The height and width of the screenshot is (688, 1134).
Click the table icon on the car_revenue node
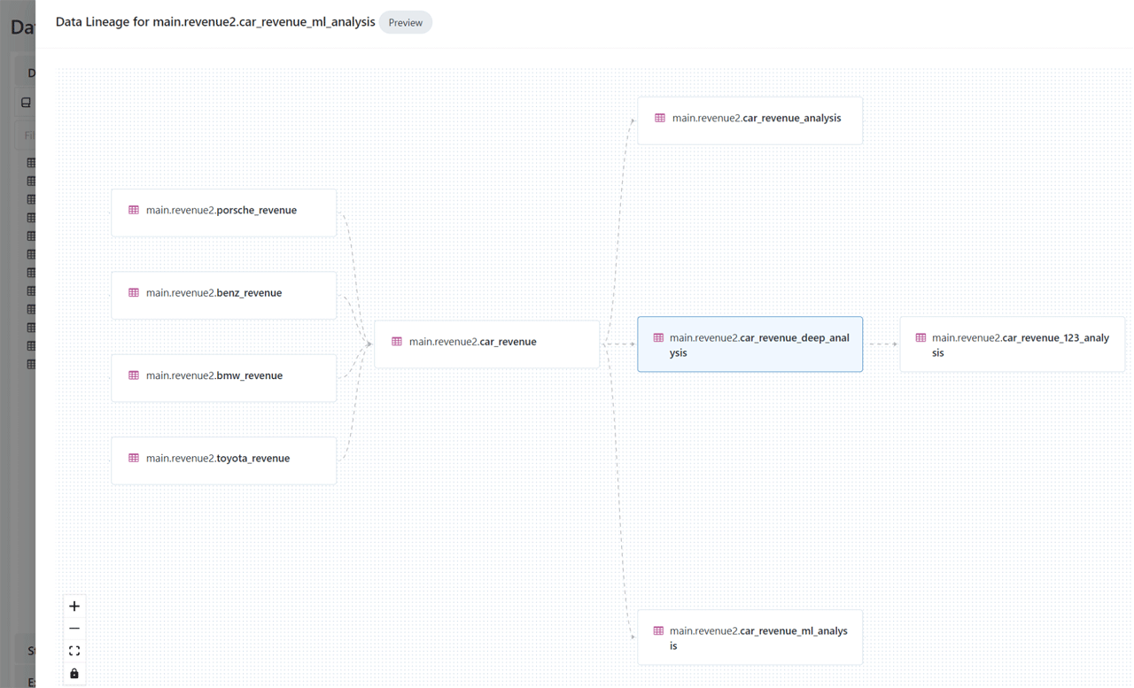tap(396, 341)
